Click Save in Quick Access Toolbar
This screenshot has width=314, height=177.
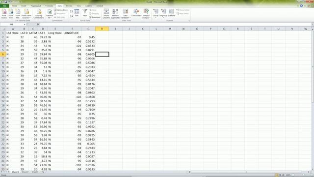[x=5, y=2]
